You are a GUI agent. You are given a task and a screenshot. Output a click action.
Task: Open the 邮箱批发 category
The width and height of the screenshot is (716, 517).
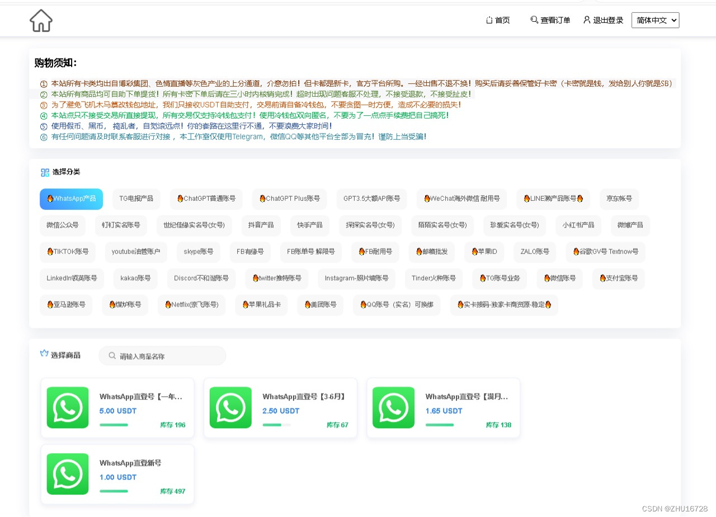[432, 252]
